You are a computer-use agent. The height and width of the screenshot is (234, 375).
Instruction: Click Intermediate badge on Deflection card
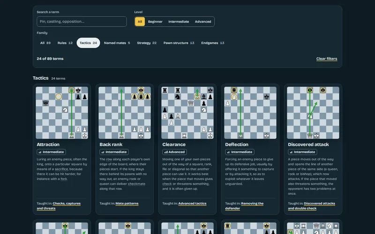[x=240, y=152]
